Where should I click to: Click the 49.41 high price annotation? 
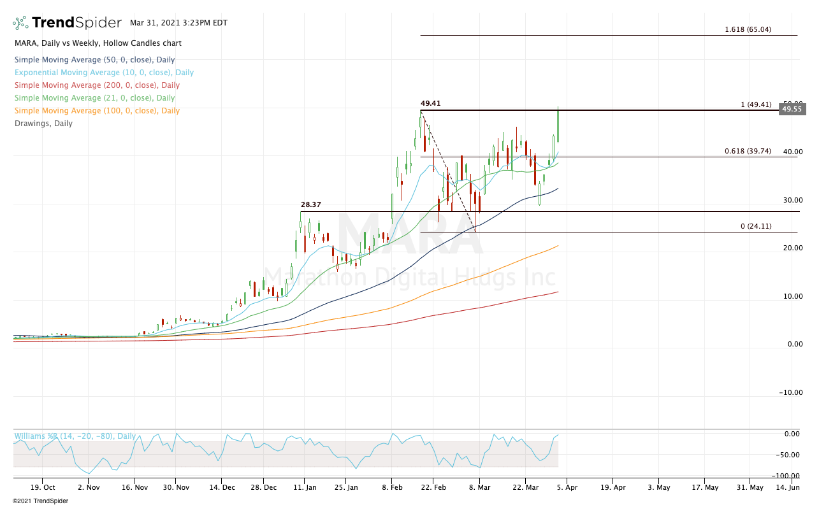tap(431, 103)
